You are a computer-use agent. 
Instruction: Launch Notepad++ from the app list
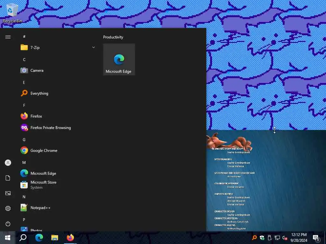click(x=58, y=207)
